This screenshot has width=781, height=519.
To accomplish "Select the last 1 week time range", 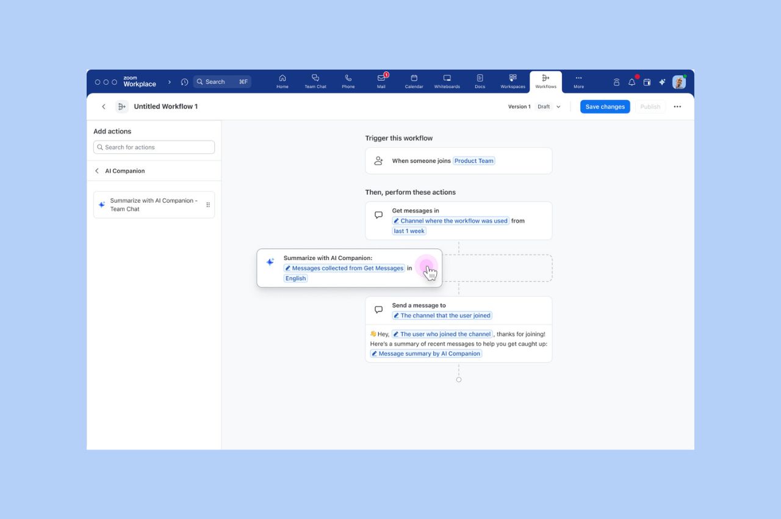I will [x=409, y=231].
